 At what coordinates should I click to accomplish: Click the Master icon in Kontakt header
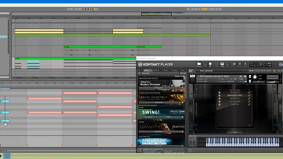(205, 64)
